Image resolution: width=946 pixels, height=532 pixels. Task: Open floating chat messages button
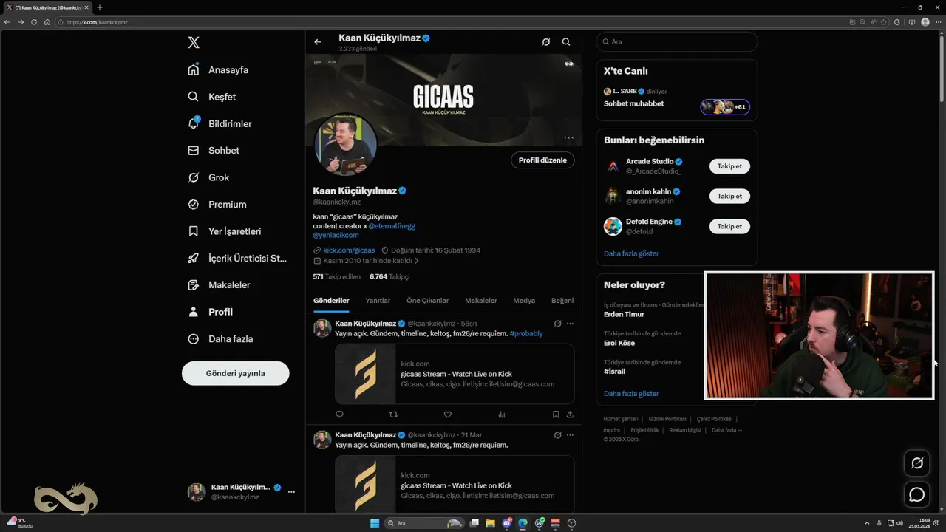(917, 494)
